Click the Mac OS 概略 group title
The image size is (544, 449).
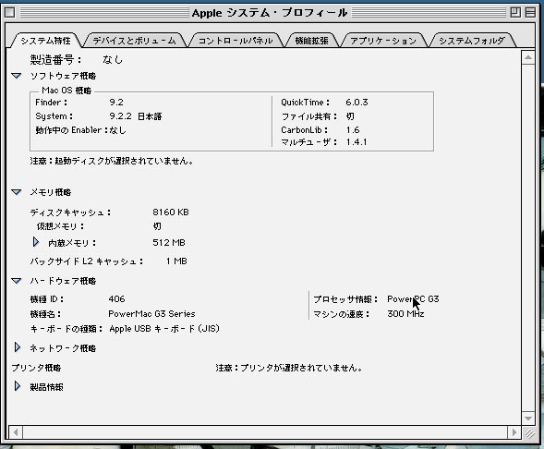[x=66, y=91]
